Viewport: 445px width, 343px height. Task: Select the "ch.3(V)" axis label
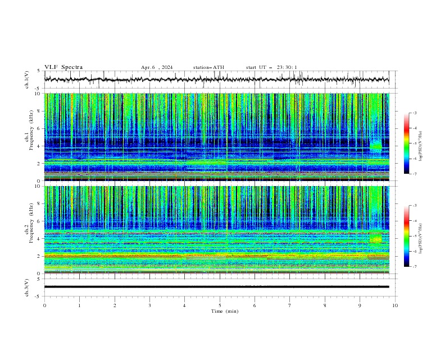27,288
